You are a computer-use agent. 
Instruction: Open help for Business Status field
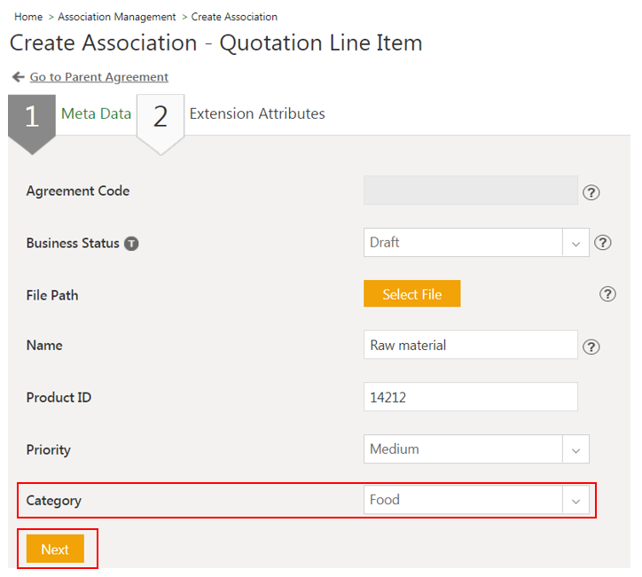(x=603, y=243)
